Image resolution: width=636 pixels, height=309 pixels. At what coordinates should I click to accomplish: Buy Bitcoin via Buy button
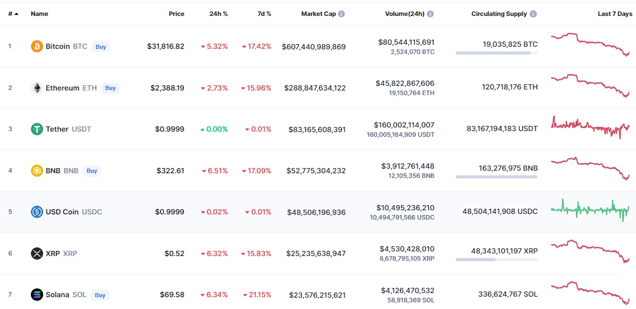tap(101, 47)
